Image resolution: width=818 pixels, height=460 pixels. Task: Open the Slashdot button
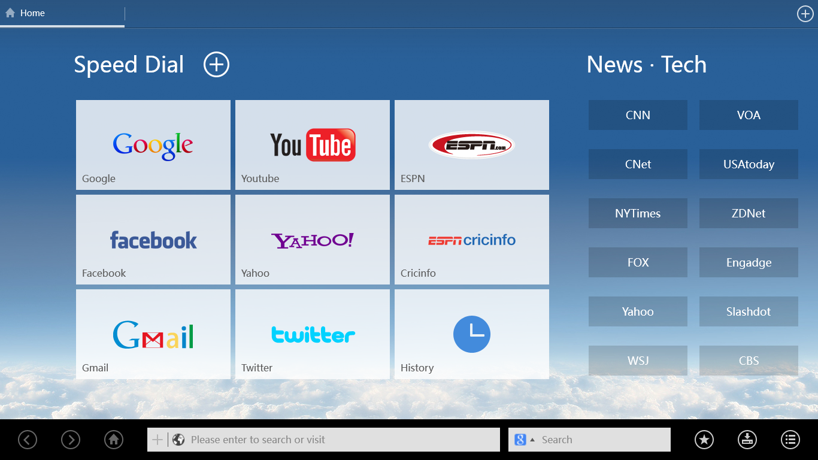pyautogui.click(x=749, y=311)
